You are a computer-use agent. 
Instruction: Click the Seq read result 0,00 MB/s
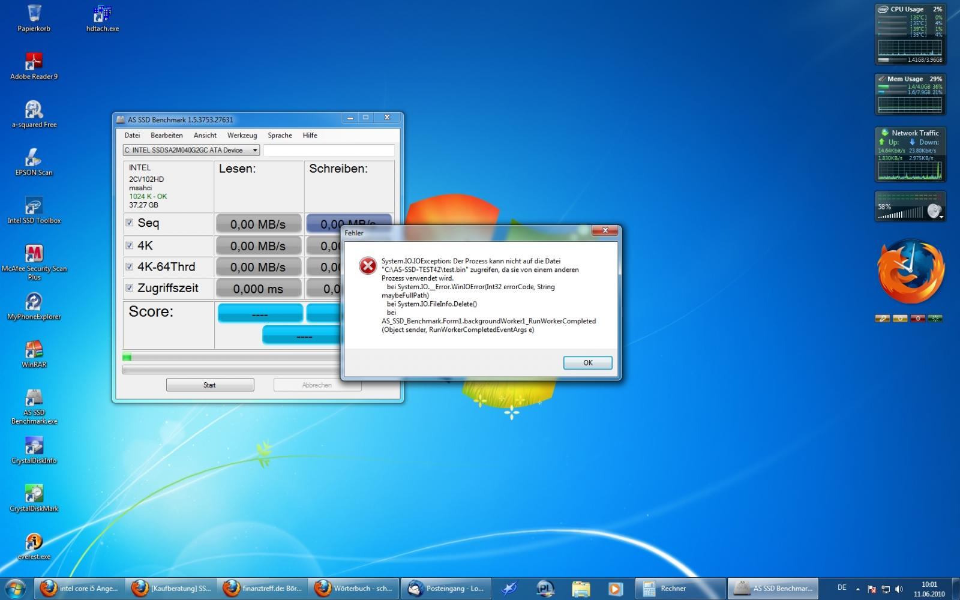point(258,224)
